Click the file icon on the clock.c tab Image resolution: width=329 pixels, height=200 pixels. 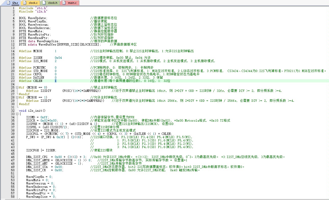click(25, 3)
